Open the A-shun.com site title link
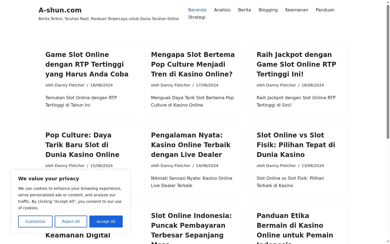This screenshot has width=390, height=244. pyautogui.click(x=60, y=10)
